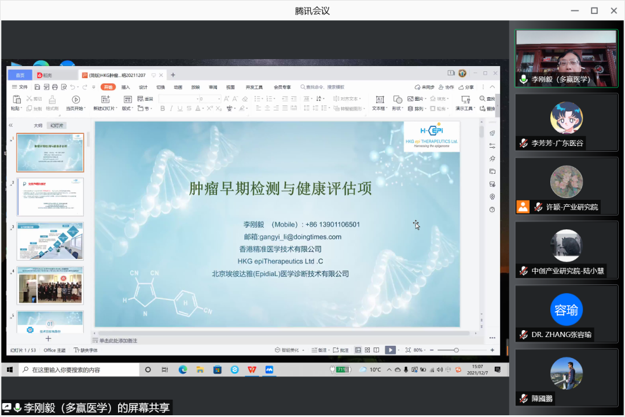The height and width of the screenshot is (417, 625).
Task: Toggle italic formatting
Action: tap(171, 108)
